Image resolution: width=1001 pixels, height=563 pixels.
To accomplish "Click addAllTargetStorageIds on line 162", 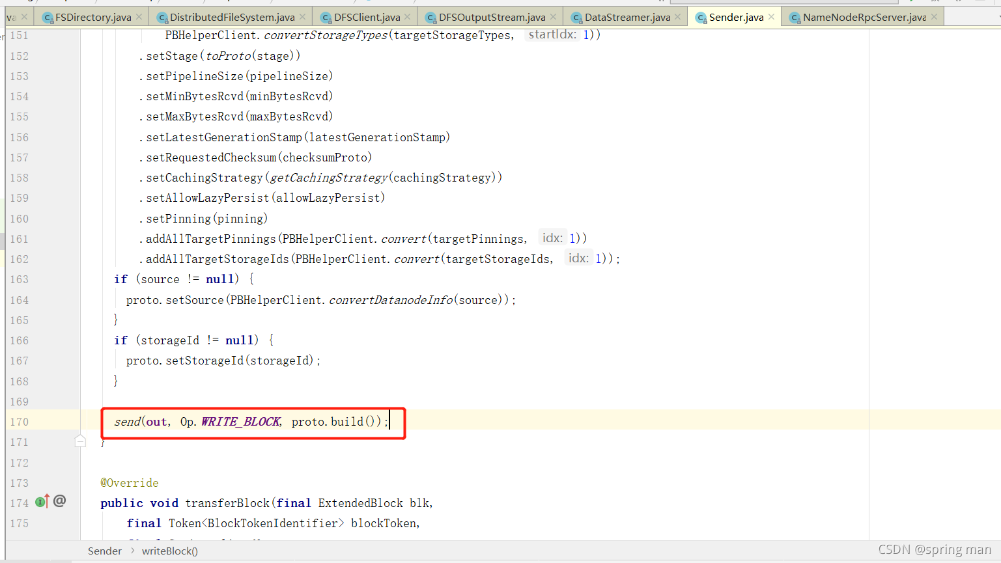I will pyautogui.click(x=218, y=259).
